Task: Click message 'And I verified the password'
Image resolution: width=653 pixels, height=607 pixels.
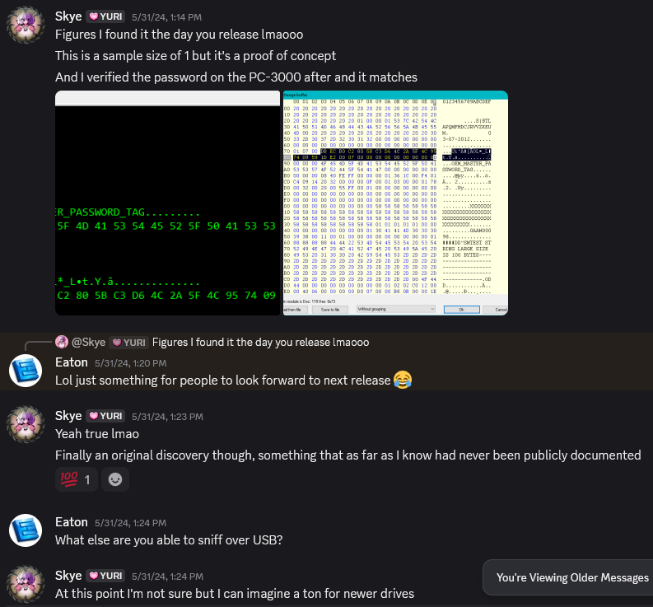Action: pos(236,77)
